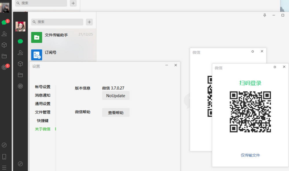This screenshot has height=171, width=289.
Task: Switch to 通用设置 tab
Action: [x=43, y=104]
